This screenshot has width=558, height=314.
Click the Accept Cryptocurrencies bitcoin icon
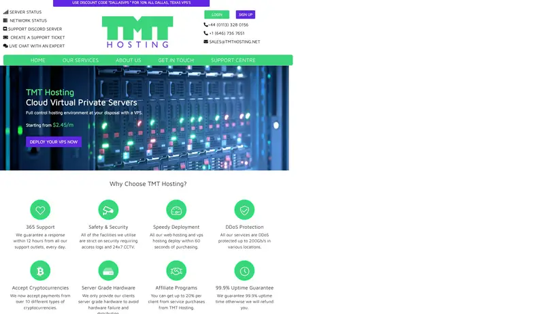point(40,270)
